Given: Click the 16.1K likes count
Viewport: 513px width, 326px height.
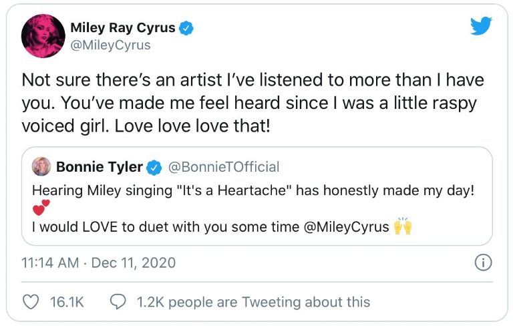Looking at the screenshot, I should 67,302.
